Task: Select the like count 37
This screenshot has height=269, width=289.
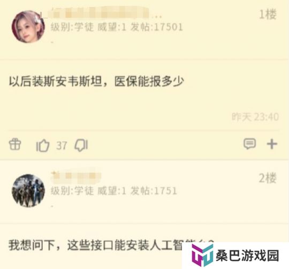Action: tap(62, 146)
